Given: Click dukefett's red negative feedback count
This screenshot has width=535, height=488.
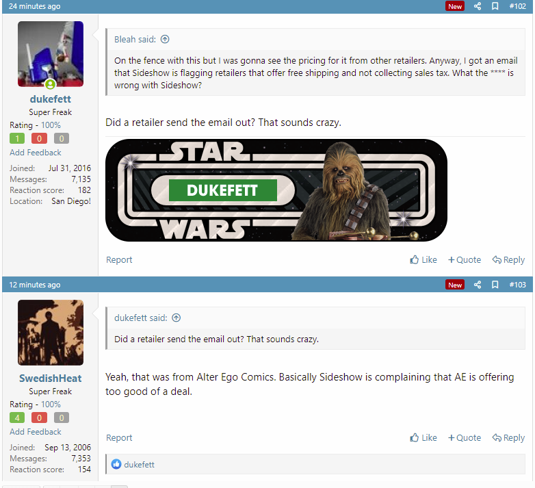Looking at the screenshot, I should tap(39, 138).
